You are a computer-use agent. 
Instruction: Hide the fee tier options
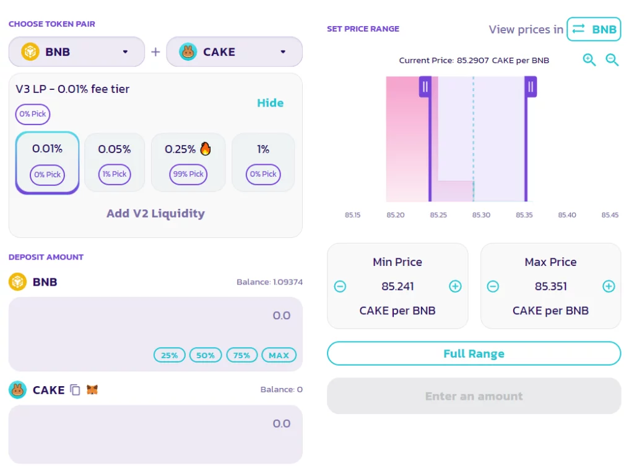pos(270,103)
